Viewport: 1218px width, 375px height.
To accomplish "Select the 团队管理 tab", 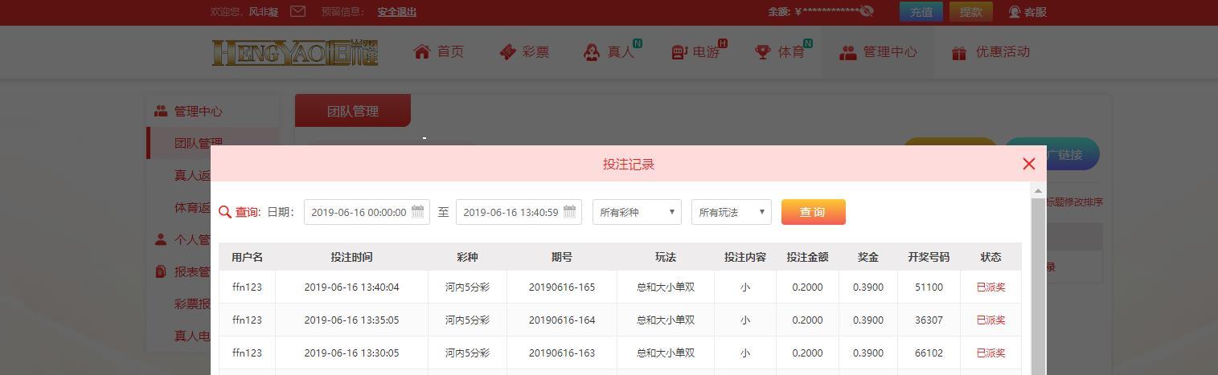I will point(353,111).
